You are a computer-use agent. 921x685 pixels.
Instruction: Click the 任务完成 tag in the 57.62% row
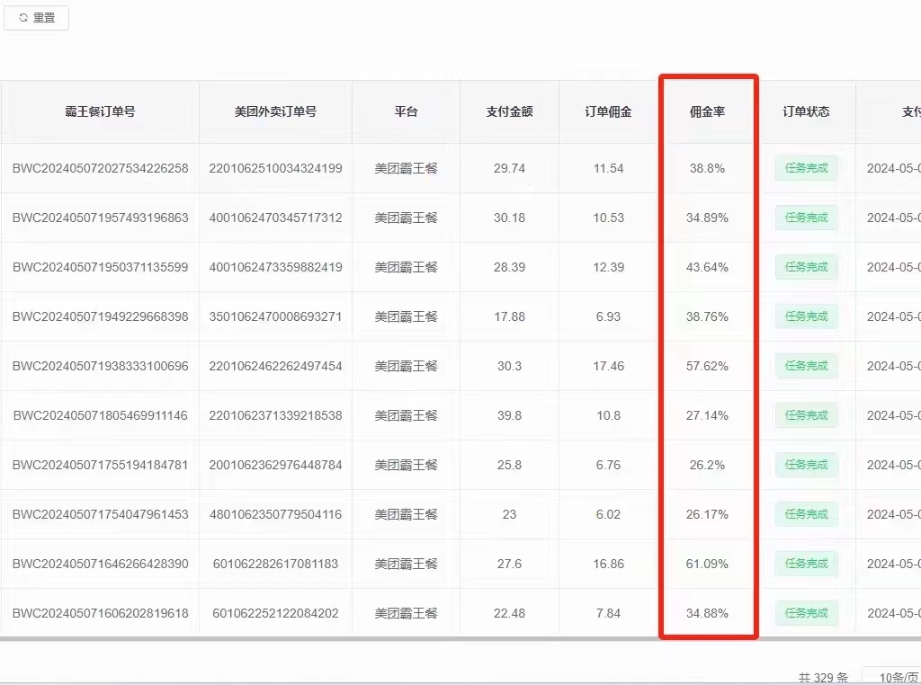806,366
